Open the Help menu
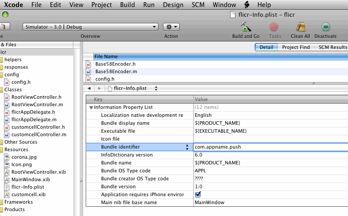The height and width of the screenshot is (216, 348). tap(264, 5)
